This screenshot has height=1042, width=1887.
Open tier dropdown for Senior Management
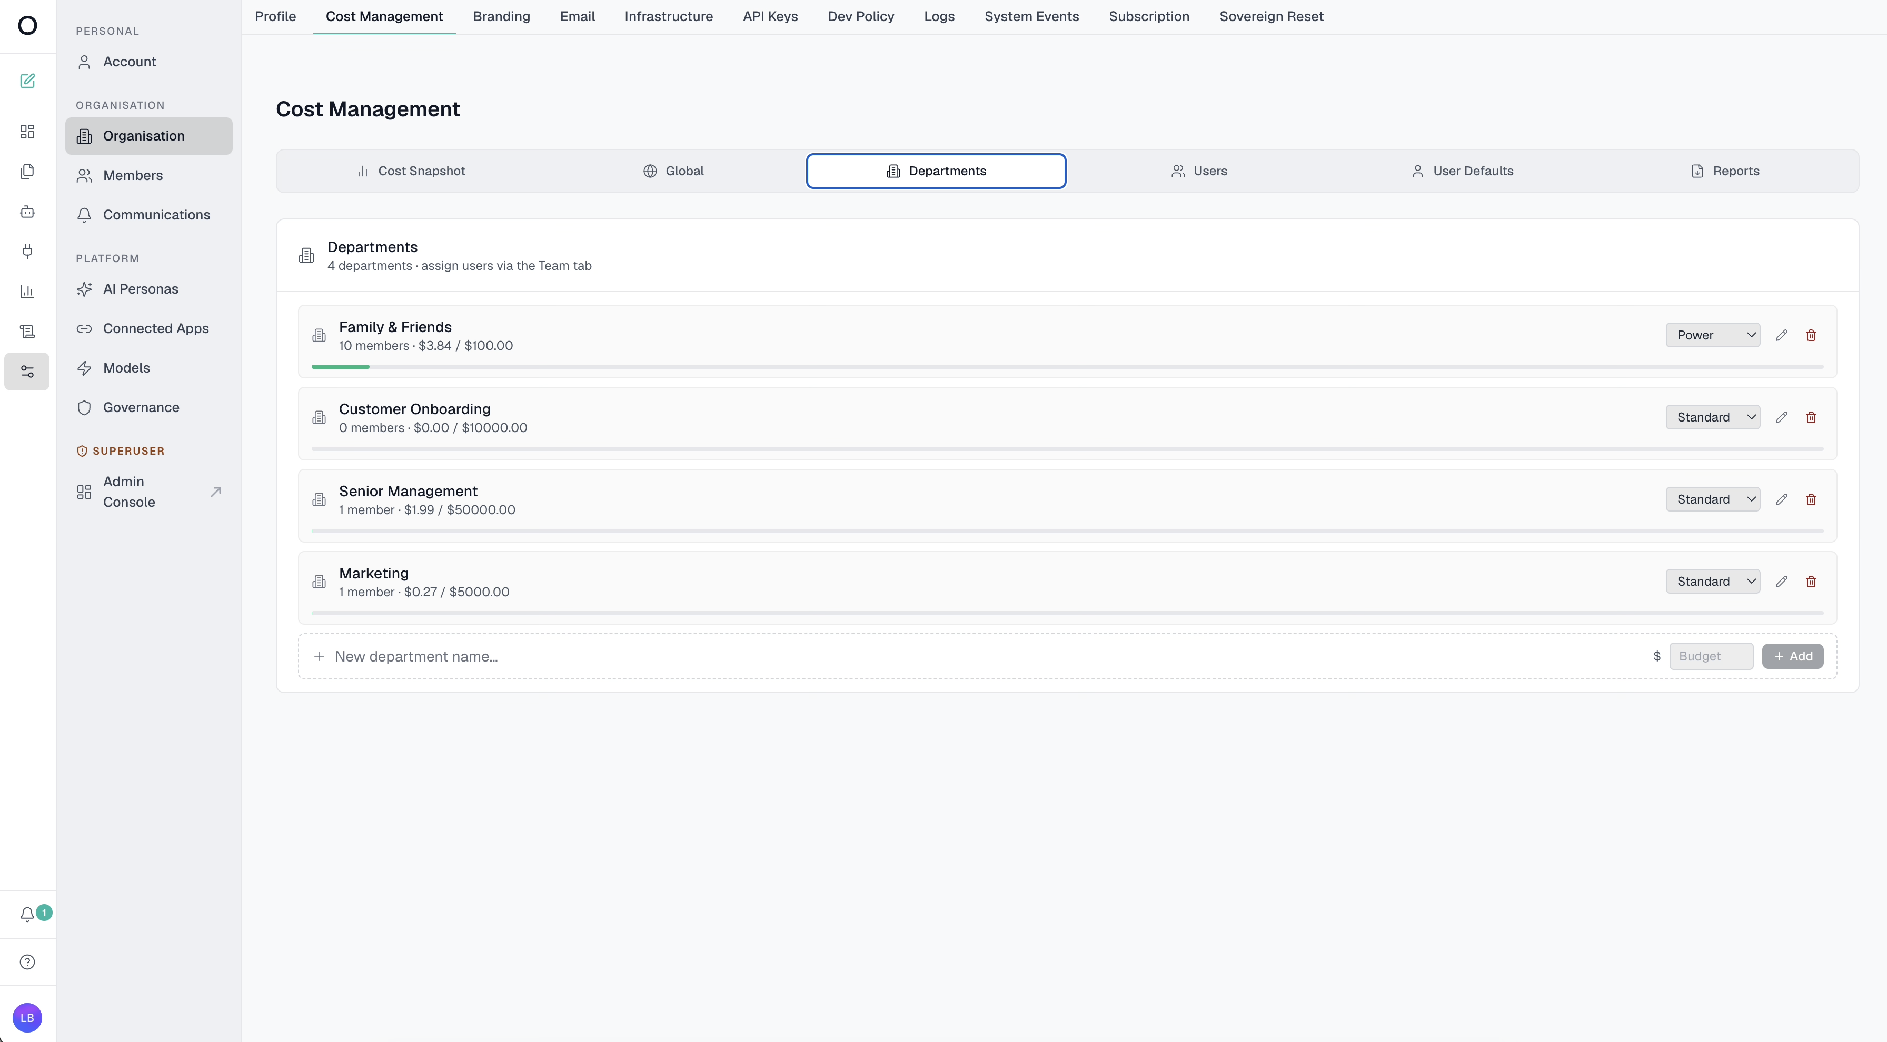(1713, 499)
